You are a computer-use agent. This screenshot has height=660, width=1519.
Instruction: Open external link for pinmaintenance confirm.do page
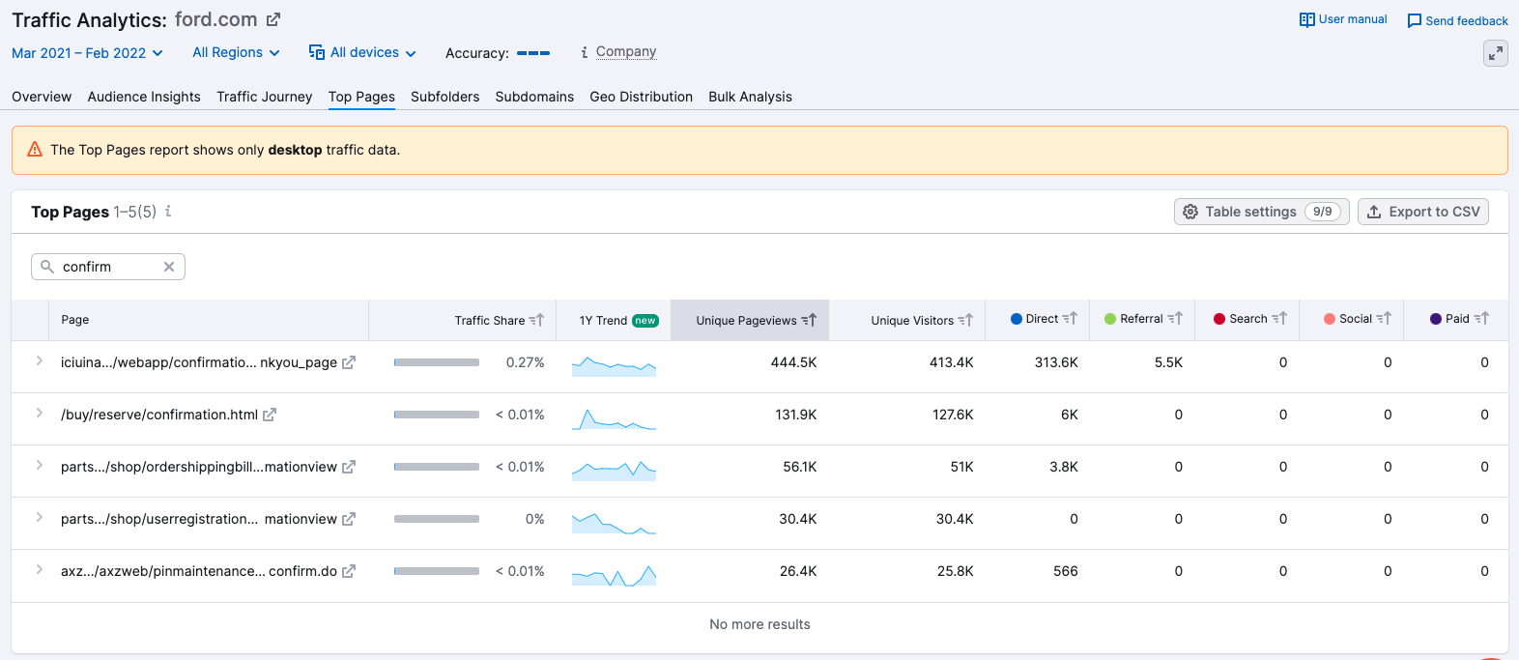click(x=349, y=571)
